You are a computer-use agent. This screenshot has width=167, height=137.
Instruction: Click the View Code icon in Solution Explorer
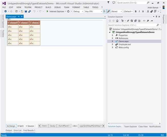144,21
